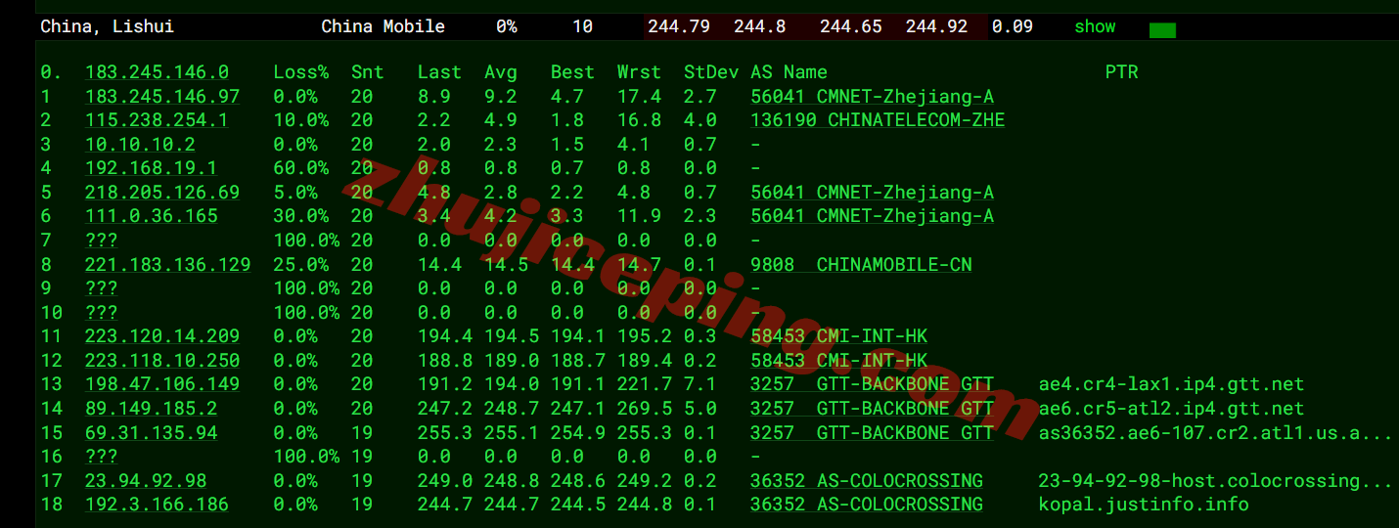Click the 10.0% loss value on hop 2
Image resolution: width=1399 pixels, height=528 pixels.
point(301,120)
